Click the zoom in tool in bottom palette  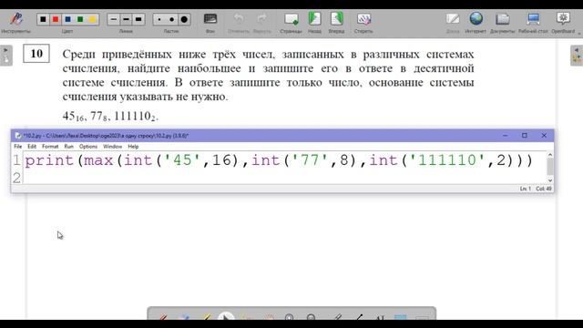(289, 318)
